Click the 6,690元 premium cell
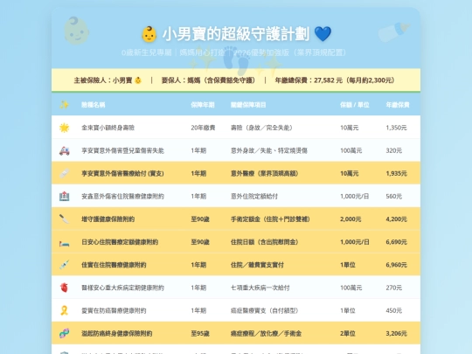The image size is (472, 354). [x=397, y=242]
